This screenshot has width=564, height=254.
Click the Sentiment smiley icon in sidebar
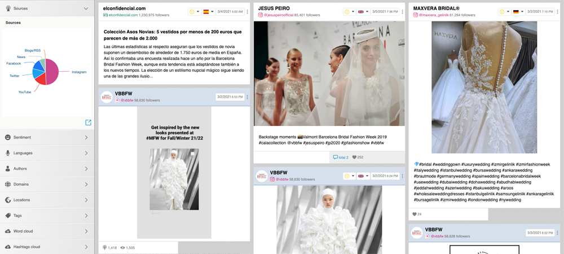[x=7, y=137]
